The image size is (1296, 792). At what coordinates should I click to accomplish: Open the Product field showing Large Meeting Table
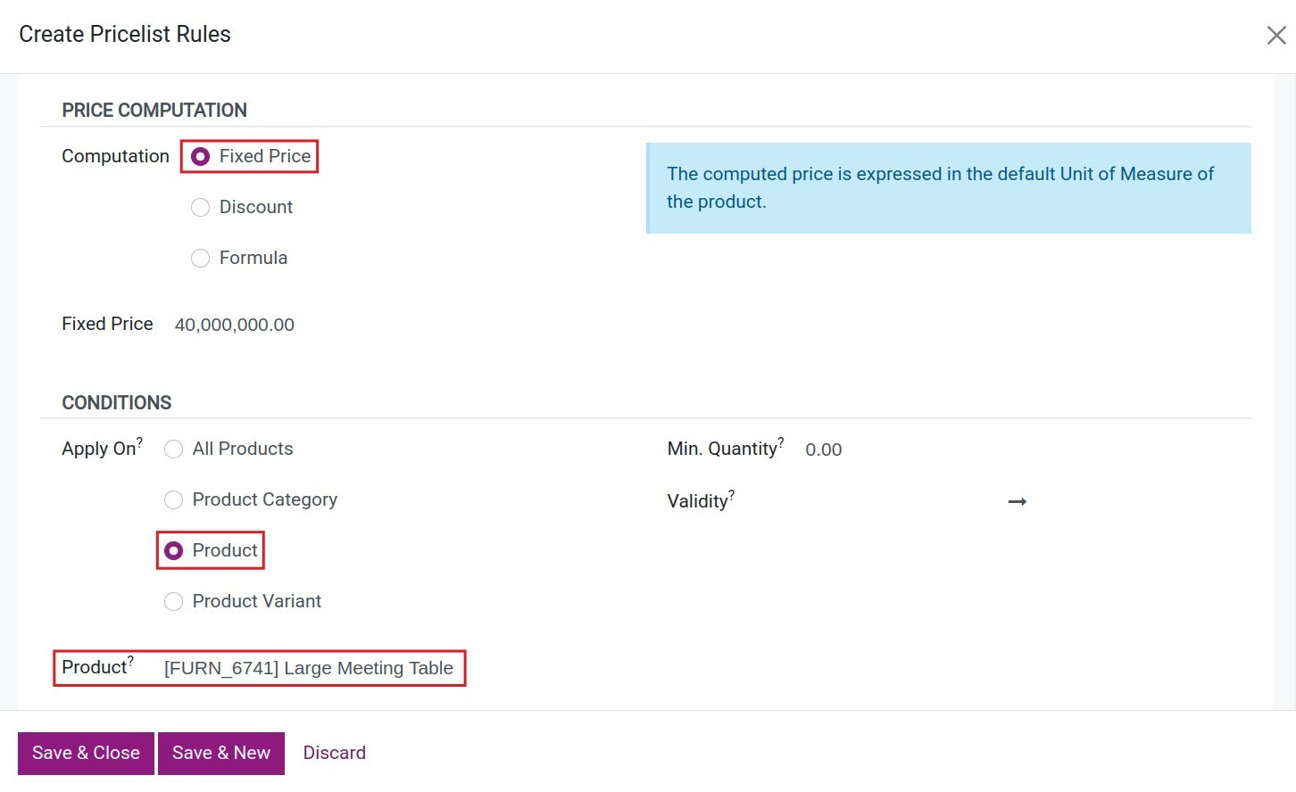[x=309, y=668]
